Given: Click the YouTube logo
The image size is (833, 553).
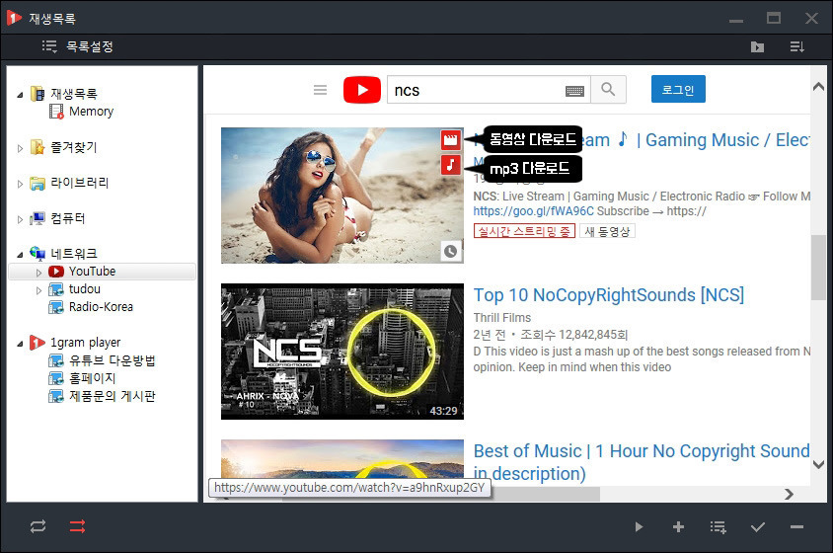Looking at the screenshot, I should 362,89.
